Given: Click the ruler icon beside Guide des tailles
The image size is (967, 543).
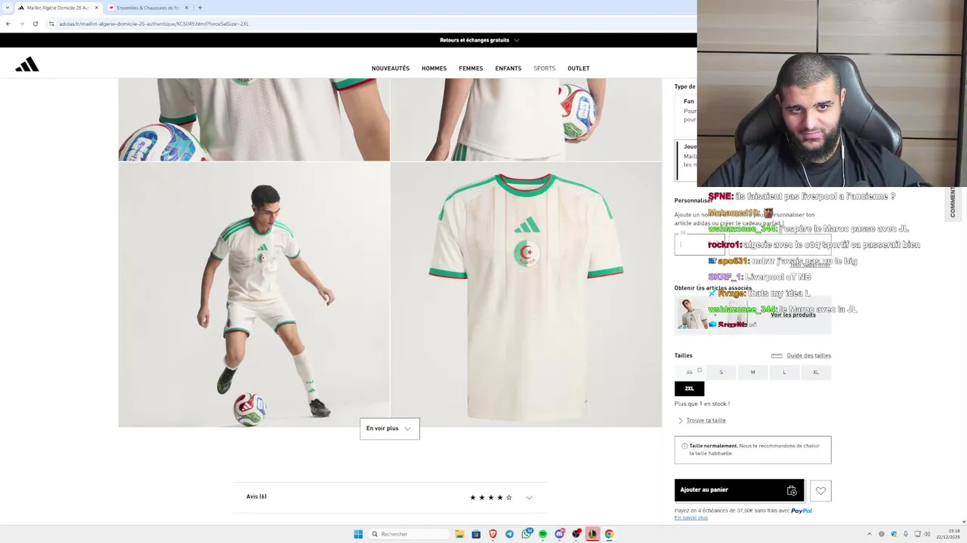Looking at the screenshot, I should [x=777, y=356].
